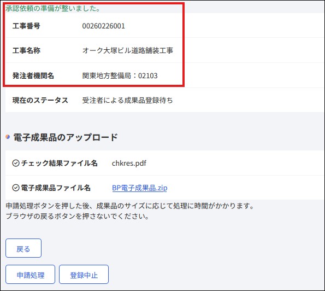Image resolution: width=325 pixels, height=291 pixels.
Task: Click the note starting 申請処理ボタンを押した後
Action: [x=130, y=206]
